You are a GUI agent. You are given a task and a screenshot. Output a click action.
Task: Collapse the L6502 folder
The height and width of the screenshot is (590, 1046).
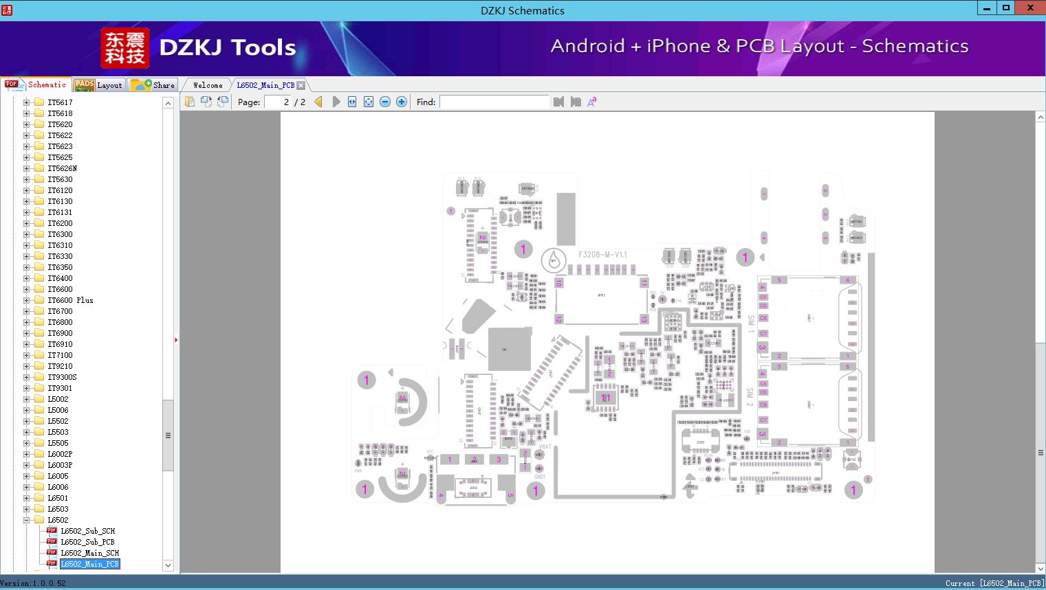(x=26, y=520)
